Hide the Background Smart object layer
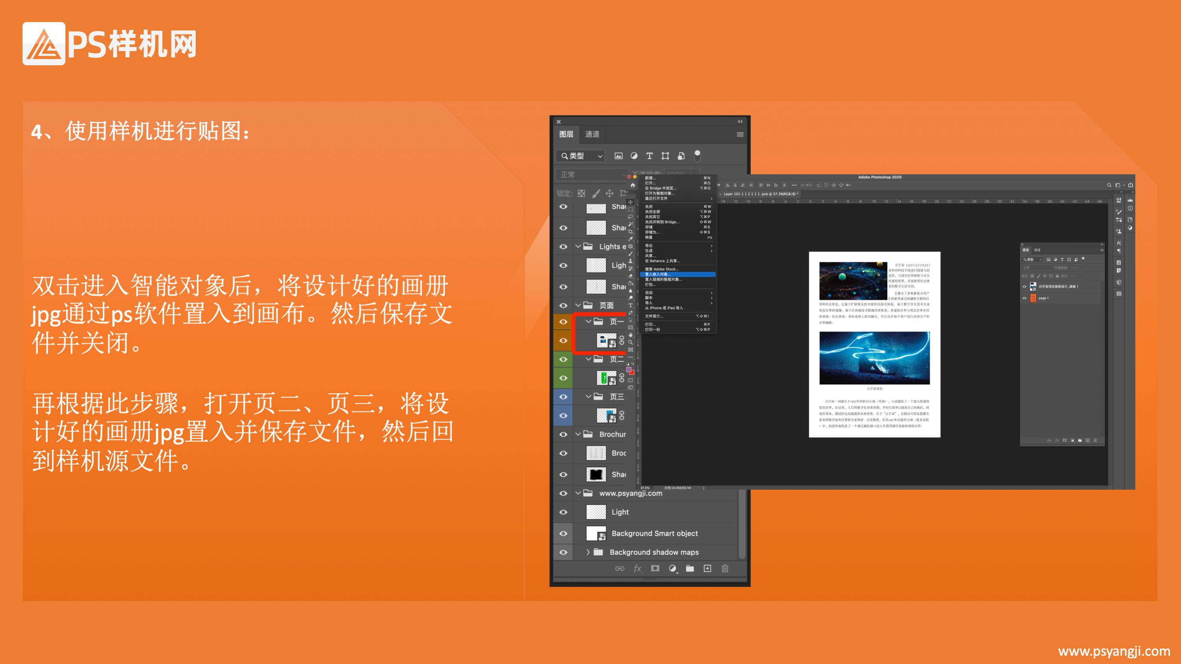Screen dimensions: 1181x664 pos(564,533)
